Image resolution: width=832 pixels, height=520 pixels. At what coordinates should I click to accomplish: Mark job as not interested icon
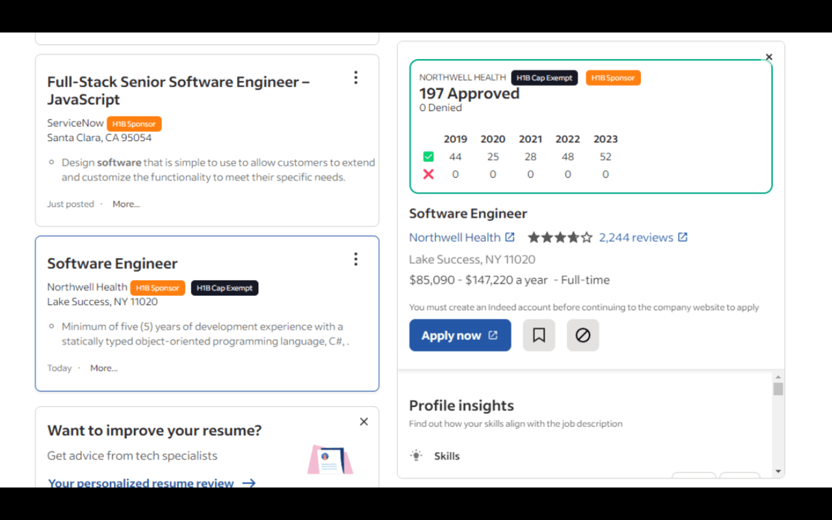[x=583, y=335]
